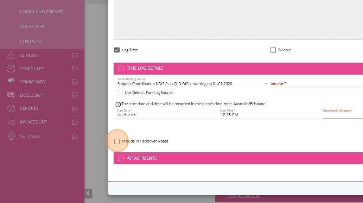363x203 pixels.
Task: Open the Volunteer menu item
Action: [32, 27]
